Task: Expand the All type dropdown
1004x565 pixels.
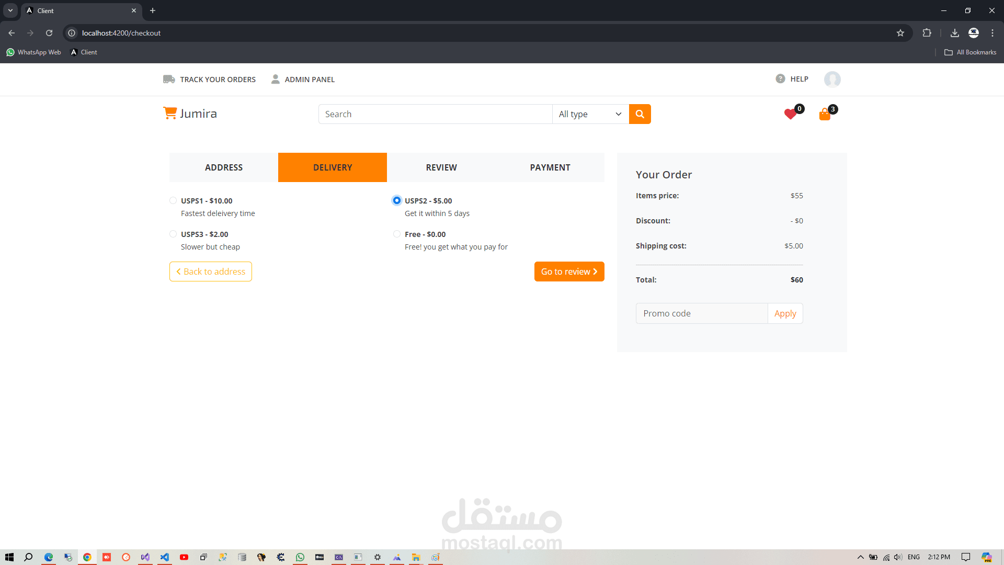Action: pos(590,114)
